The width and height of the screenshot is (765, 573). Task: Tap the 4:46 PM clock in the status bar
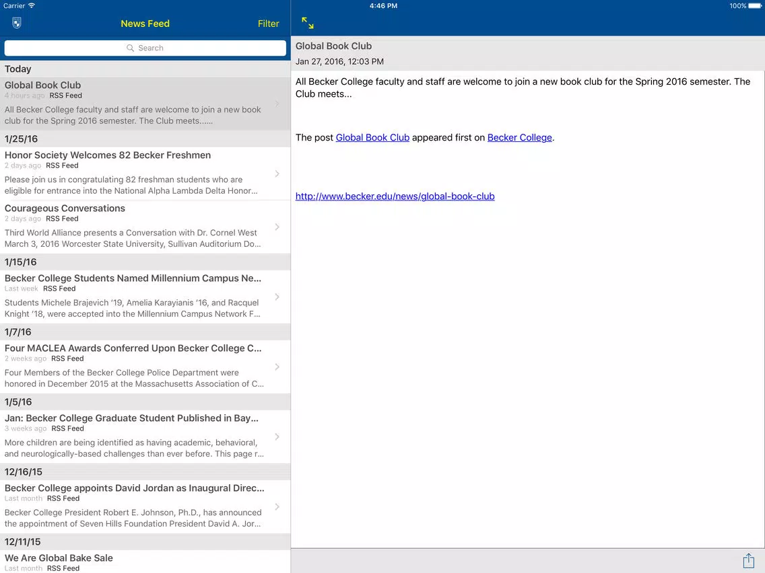click(383, 6)
